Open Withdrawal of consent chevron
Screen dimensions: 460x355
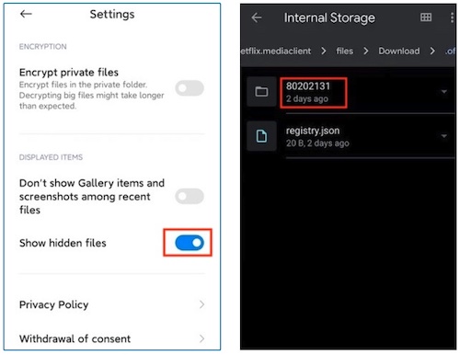(x=201, y=338)
